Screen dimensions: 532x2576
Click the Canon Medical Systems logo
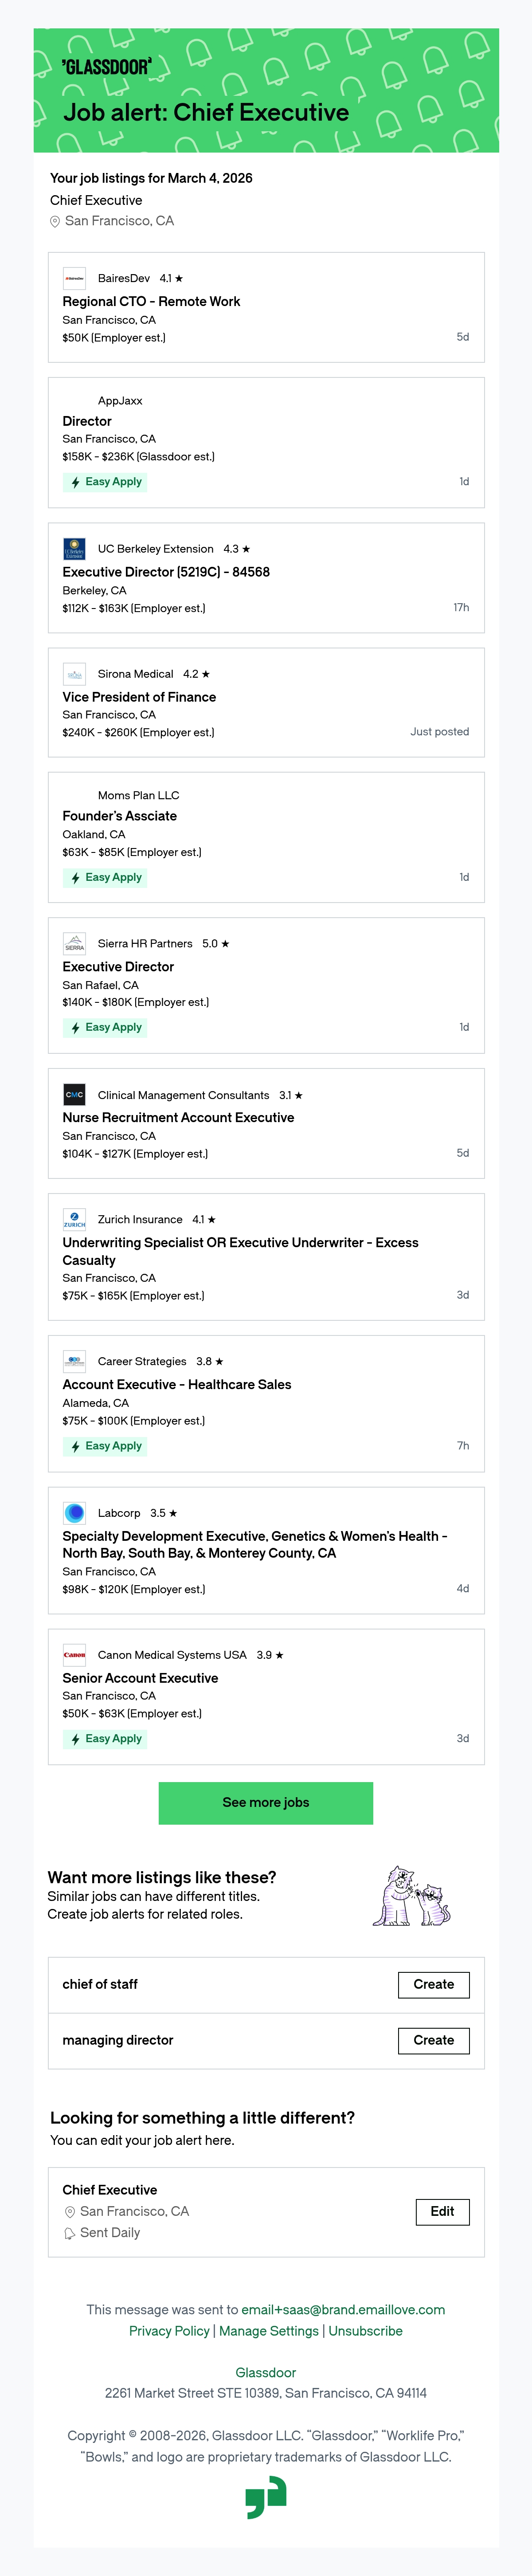coord(74,1655)
